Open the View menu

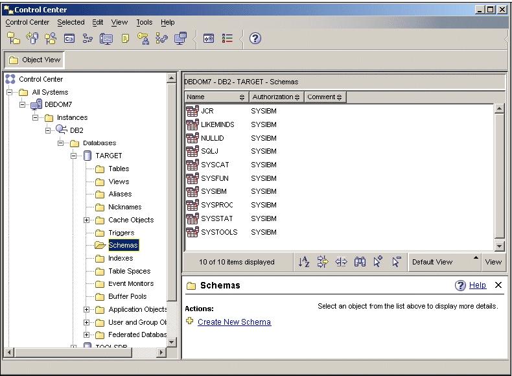coord(119,22)
